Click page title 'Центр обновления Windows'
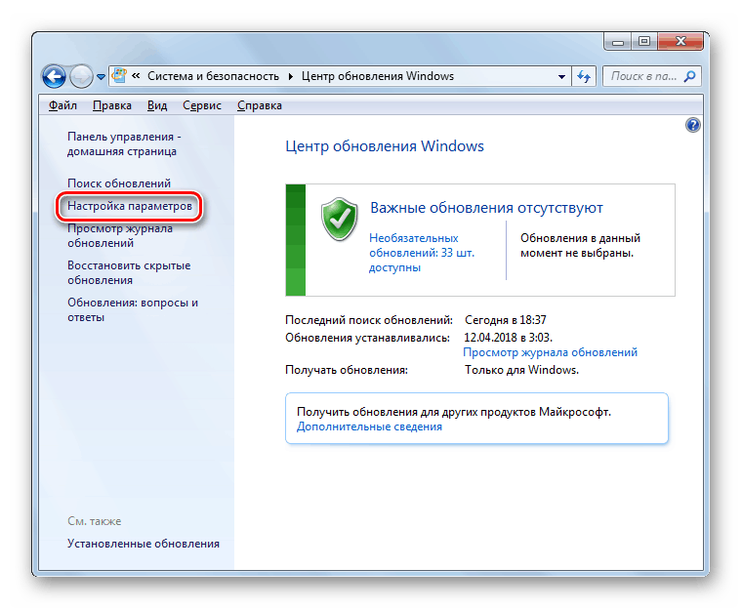 pyautogui.click(x=385, y=145)
